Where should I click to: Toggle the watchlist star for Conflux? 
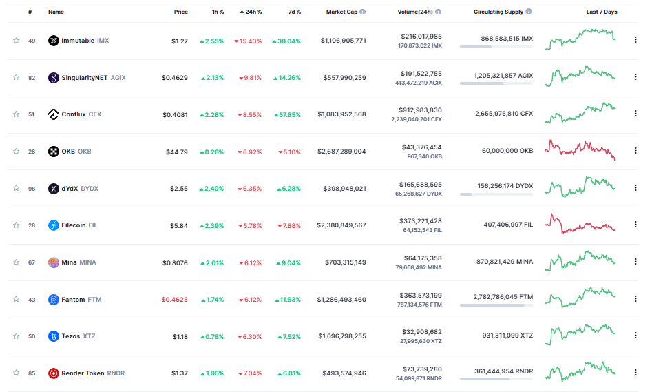[17, 114]
